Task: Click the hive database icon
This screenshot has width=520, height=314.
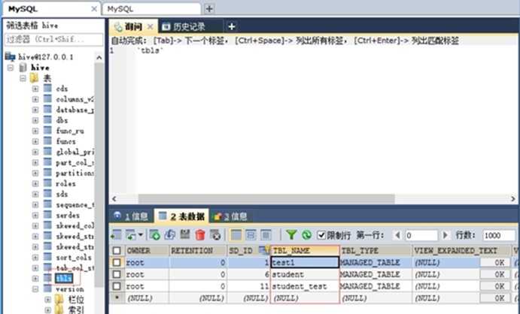Action: coord(23,68)
